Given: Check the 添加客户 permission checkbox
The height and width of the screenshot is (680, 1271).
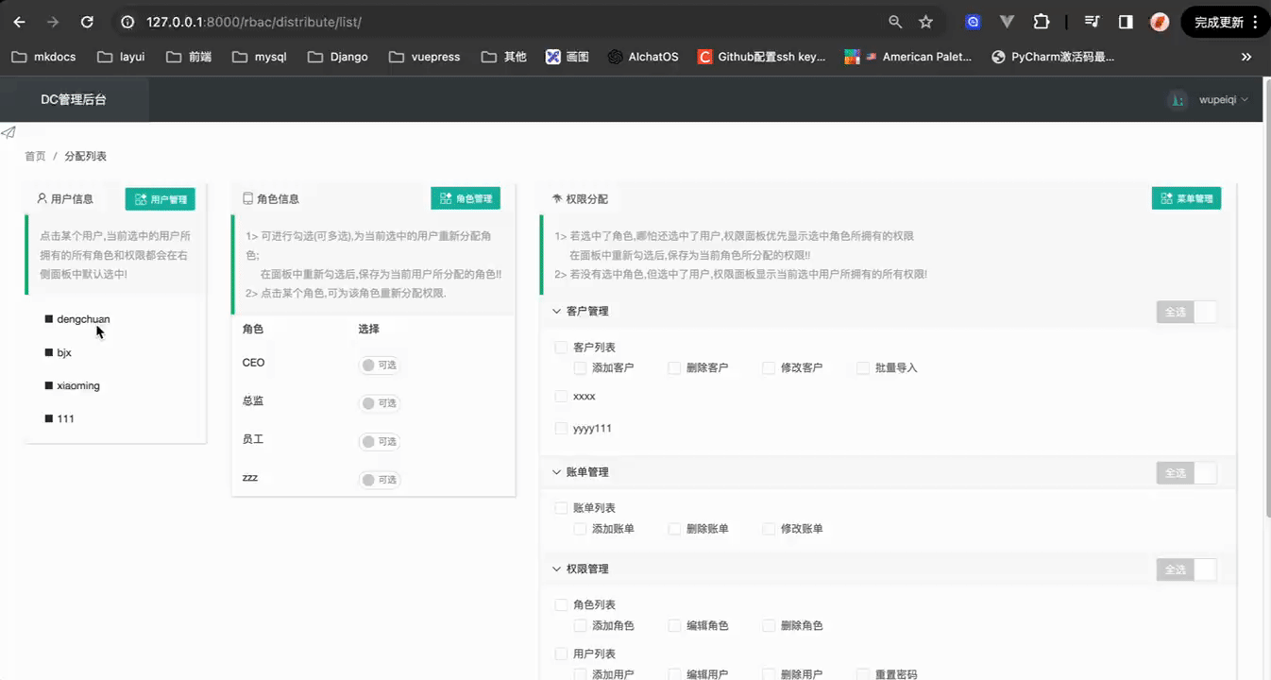Looking at the screenshot, I should coord(581,367).
